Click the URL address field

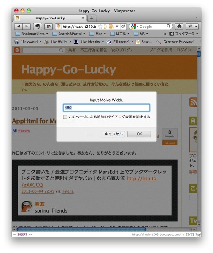79,27
